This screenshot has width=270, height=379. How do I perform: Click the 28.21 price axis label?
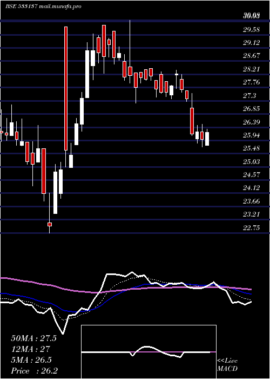point(251,69)
